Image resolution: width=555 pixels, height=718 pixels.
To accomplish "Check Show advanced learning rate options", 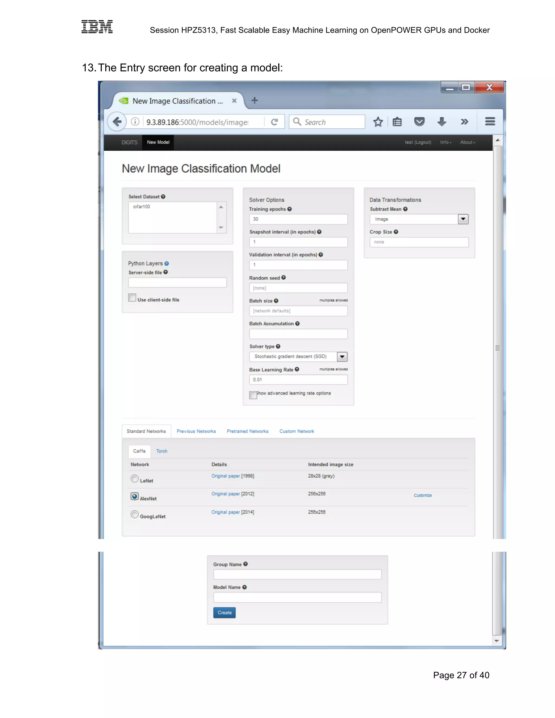I will pyautogui.click(x=253, y=395).
